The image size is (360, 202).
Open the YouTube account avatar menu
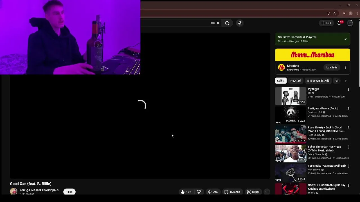350,23
